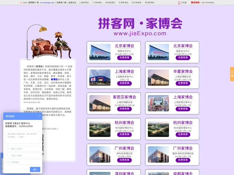Screen dimensions: 234x175
Task: Open the 华夏家博会 venue thumbnail
Action: [158, 77]
